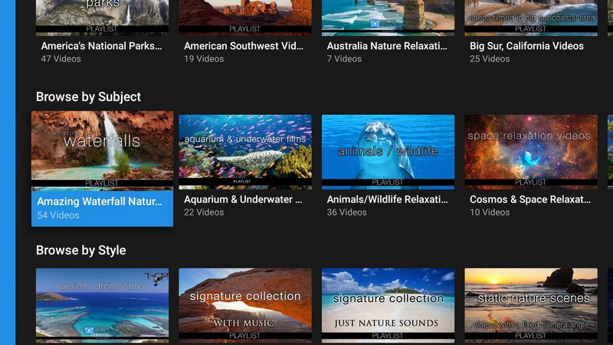This screenshot has height=345, width=613.
Task: Open the Australia Nature Relaxation thumbnail
Action: (x=388, y=17)
